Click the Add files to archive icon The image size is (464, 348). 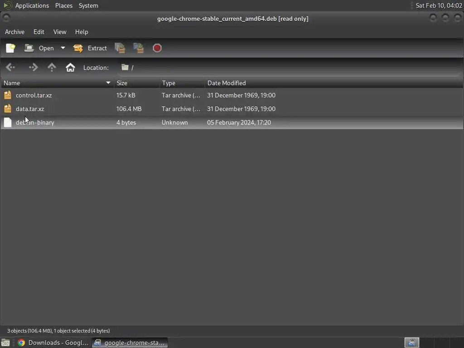click(x=120, y=48)
